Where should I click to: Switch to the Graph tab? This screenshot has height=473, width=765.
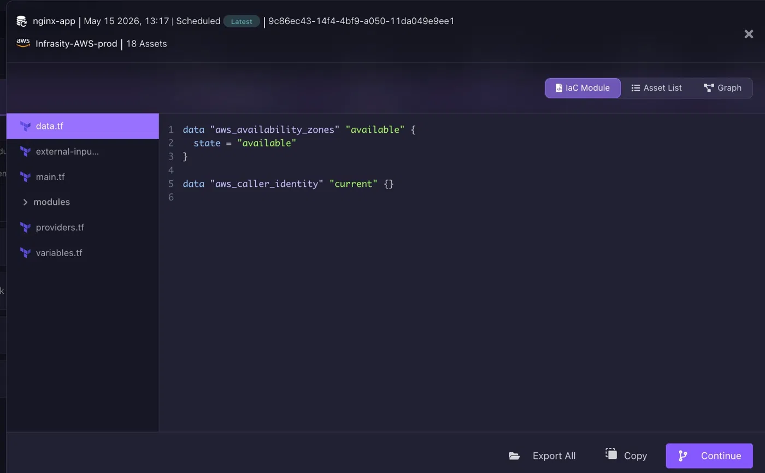[x=722, y=88]
